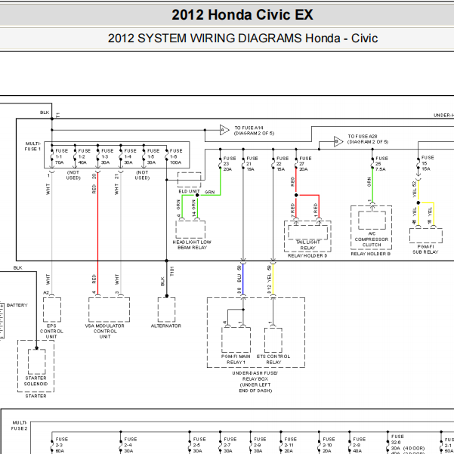The height and width of the screenshot is (454, 454).
Task: Click the triangle A connector to Fuse A14
Action: (x=224, y=130)
